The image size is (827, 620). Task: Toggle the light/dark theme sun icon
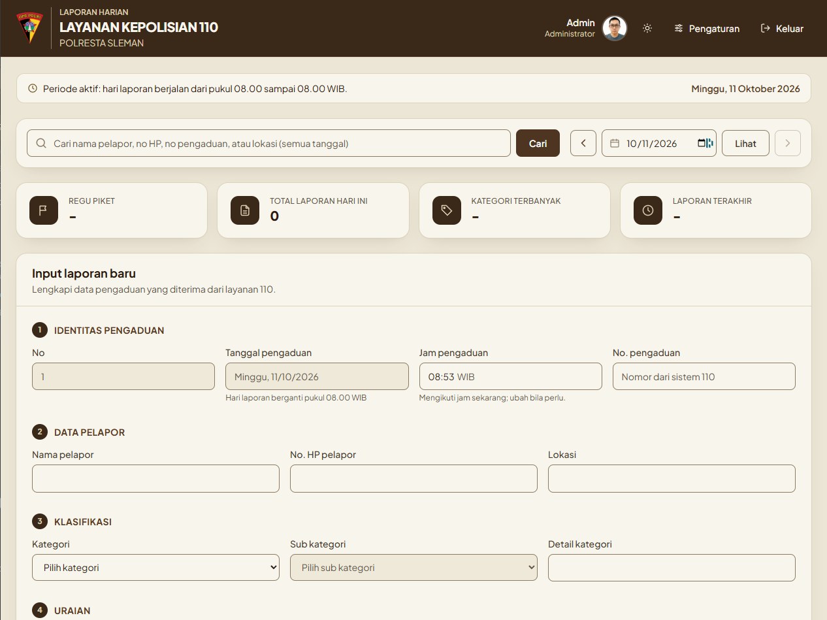tap(647, 28)
